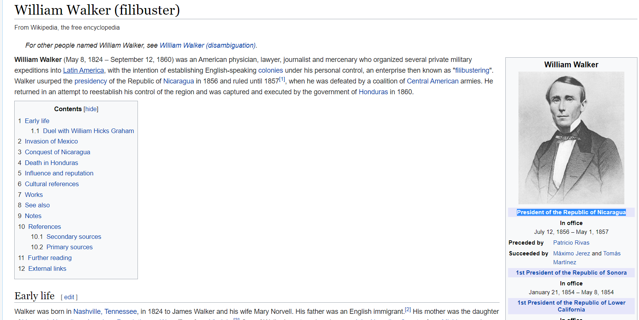Edit the Early life section

pos(69,297)
